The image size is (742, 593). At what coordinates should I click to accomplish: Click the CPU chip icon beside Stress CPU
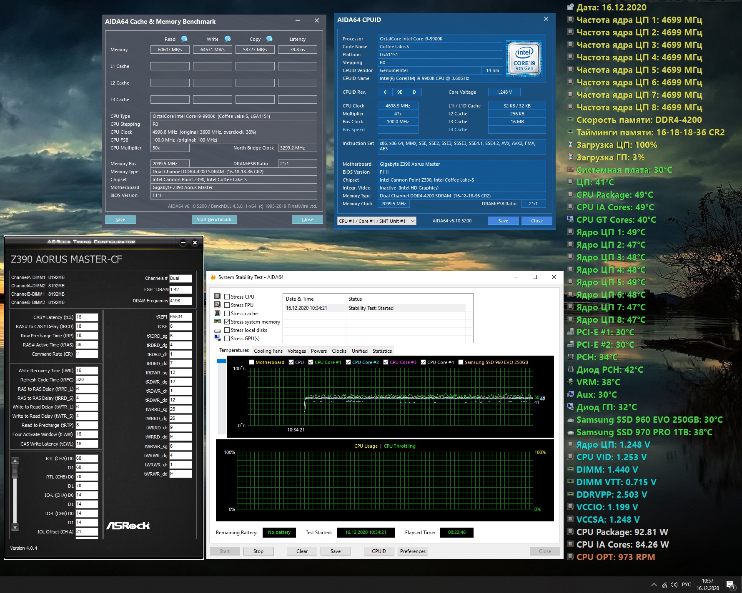tap(218, 296)
